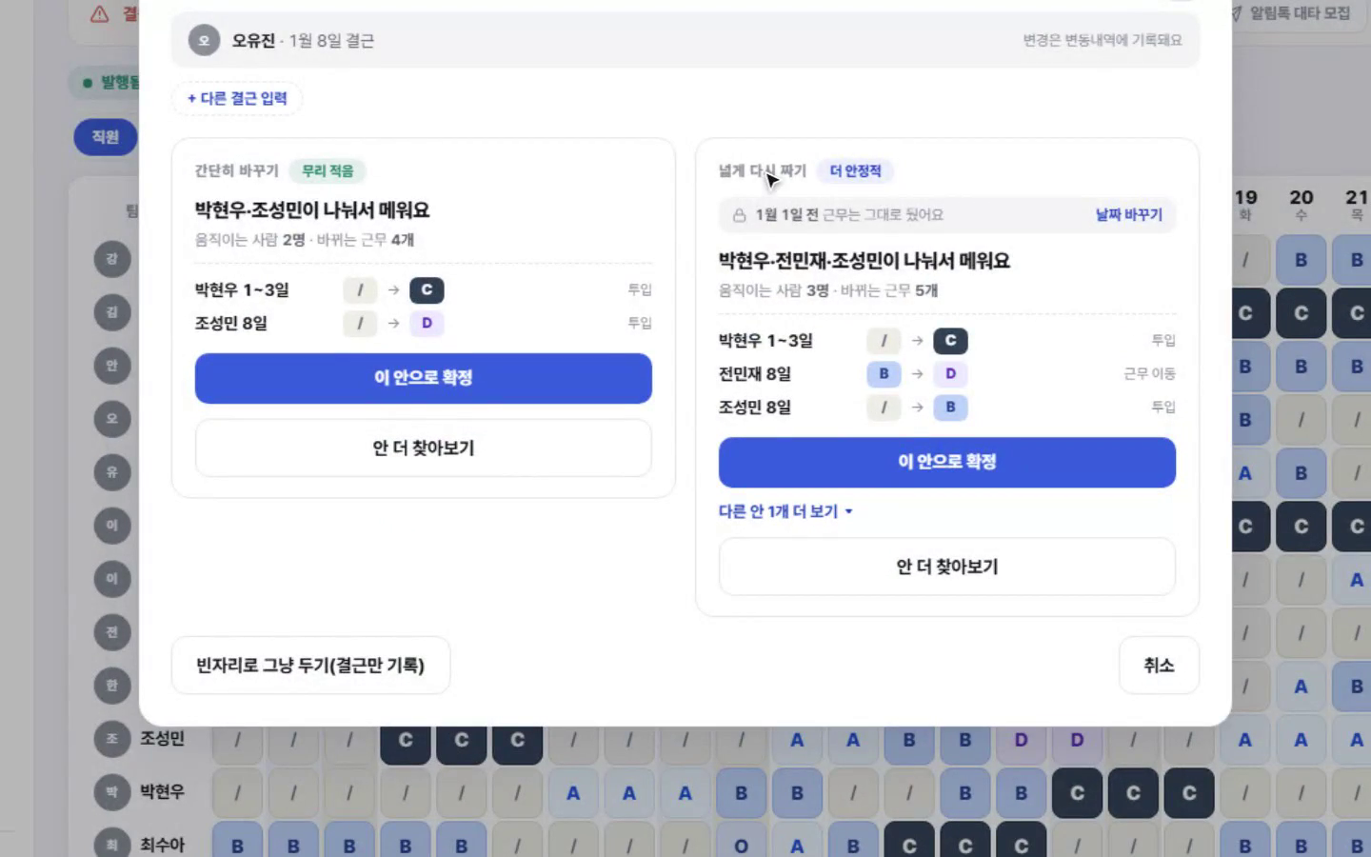The image size is (1371, 857).
Task: Click C shift chip for 박현우 in 간단히 바꾸기 card
Action: tap(427, 289)
